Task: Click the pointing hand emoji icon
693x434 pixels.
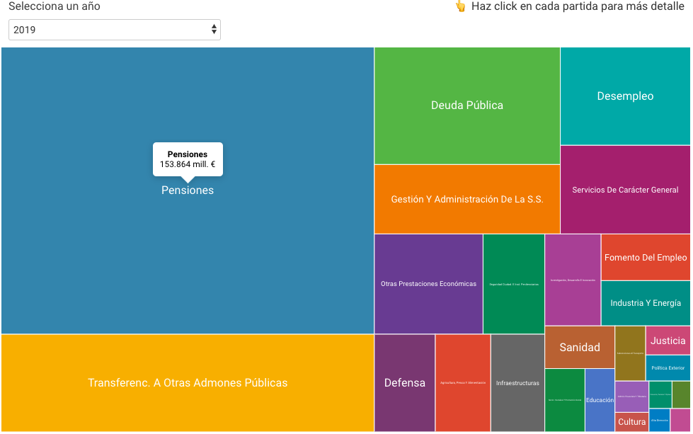Action: [460, 6]
